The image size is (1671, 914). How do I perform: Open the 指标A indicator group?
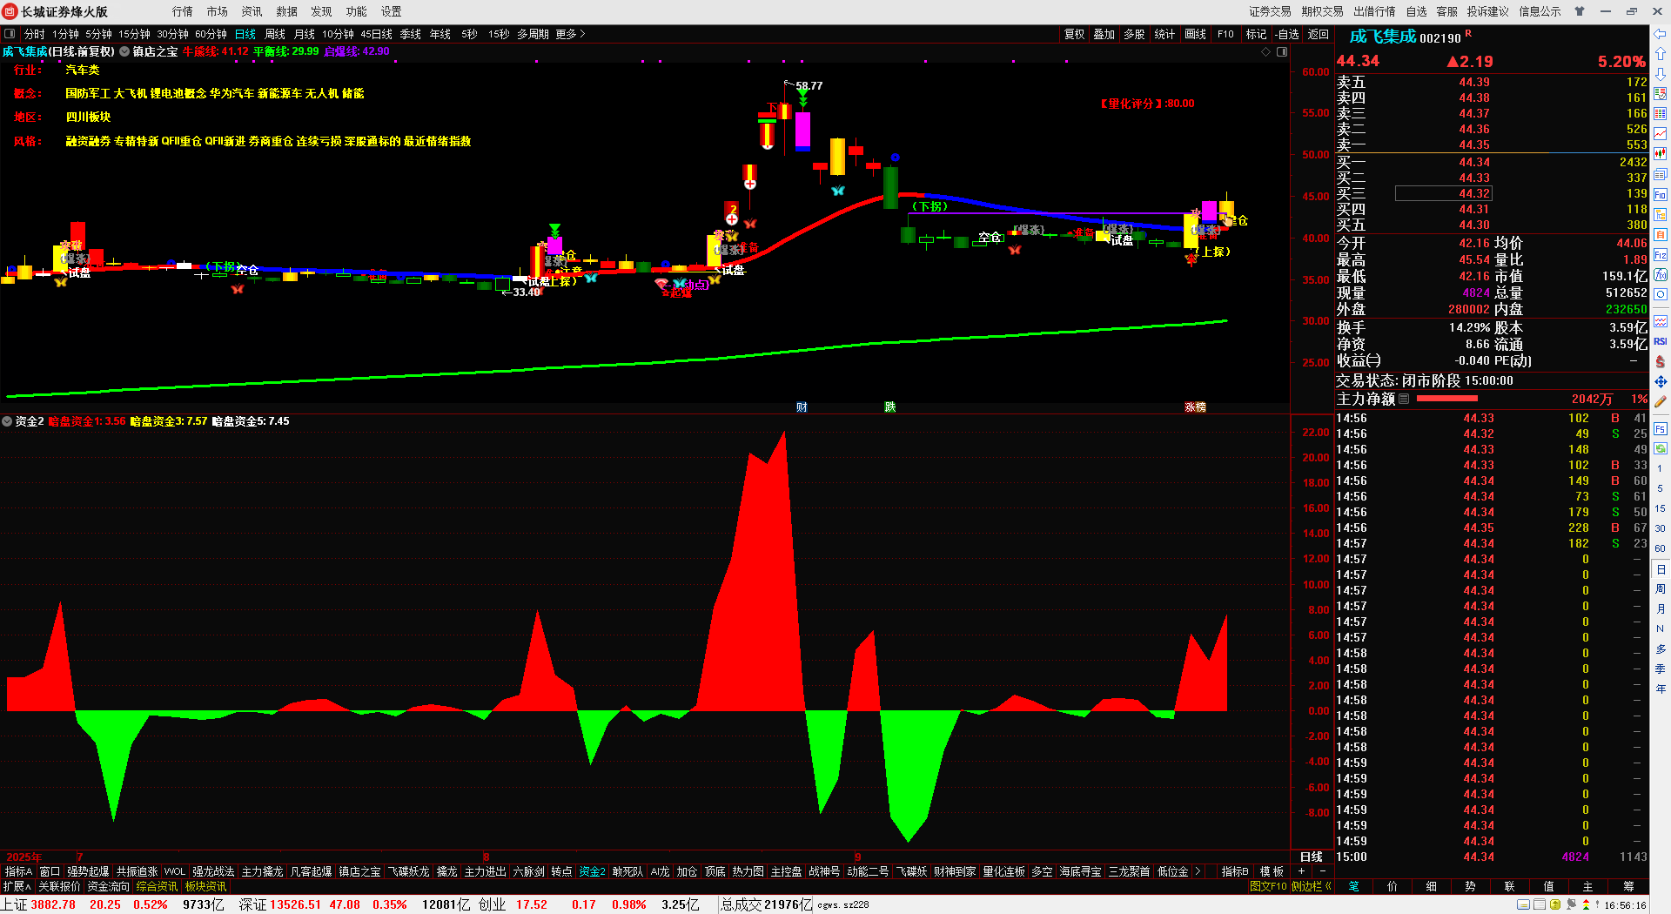click(18, 871)
